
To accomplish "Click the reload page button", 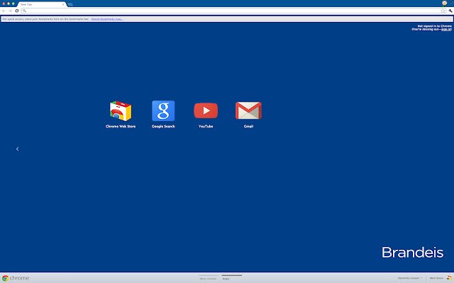I will 17,11.
